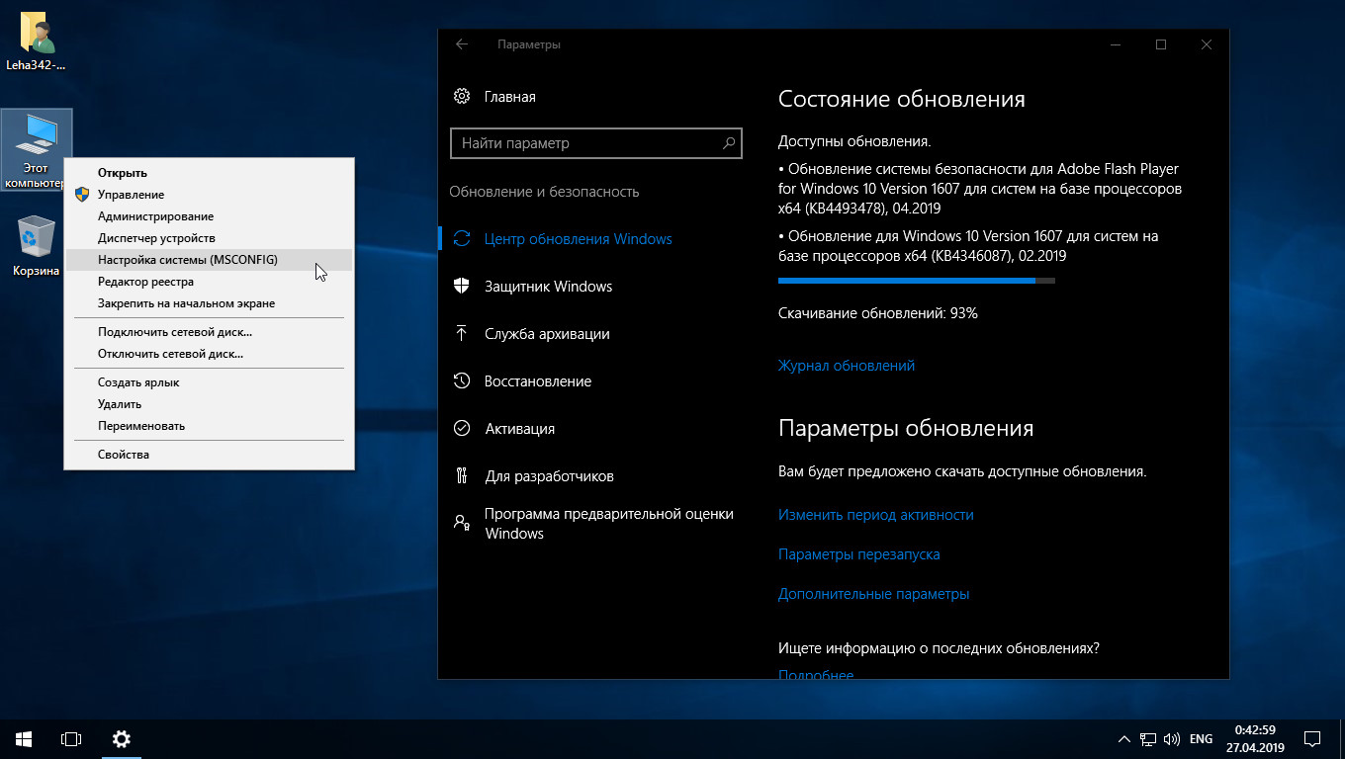Open Свойства from the context menu
The height and width of the screenshot is (759, 1345).
coord(209,455)
